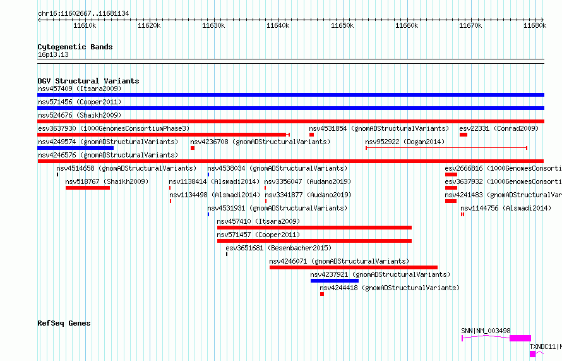Open nsv524676 (Shaikh2009) variant label
Image resolution: width=562 pixels, height=361 pixels.
coord(80,115)
